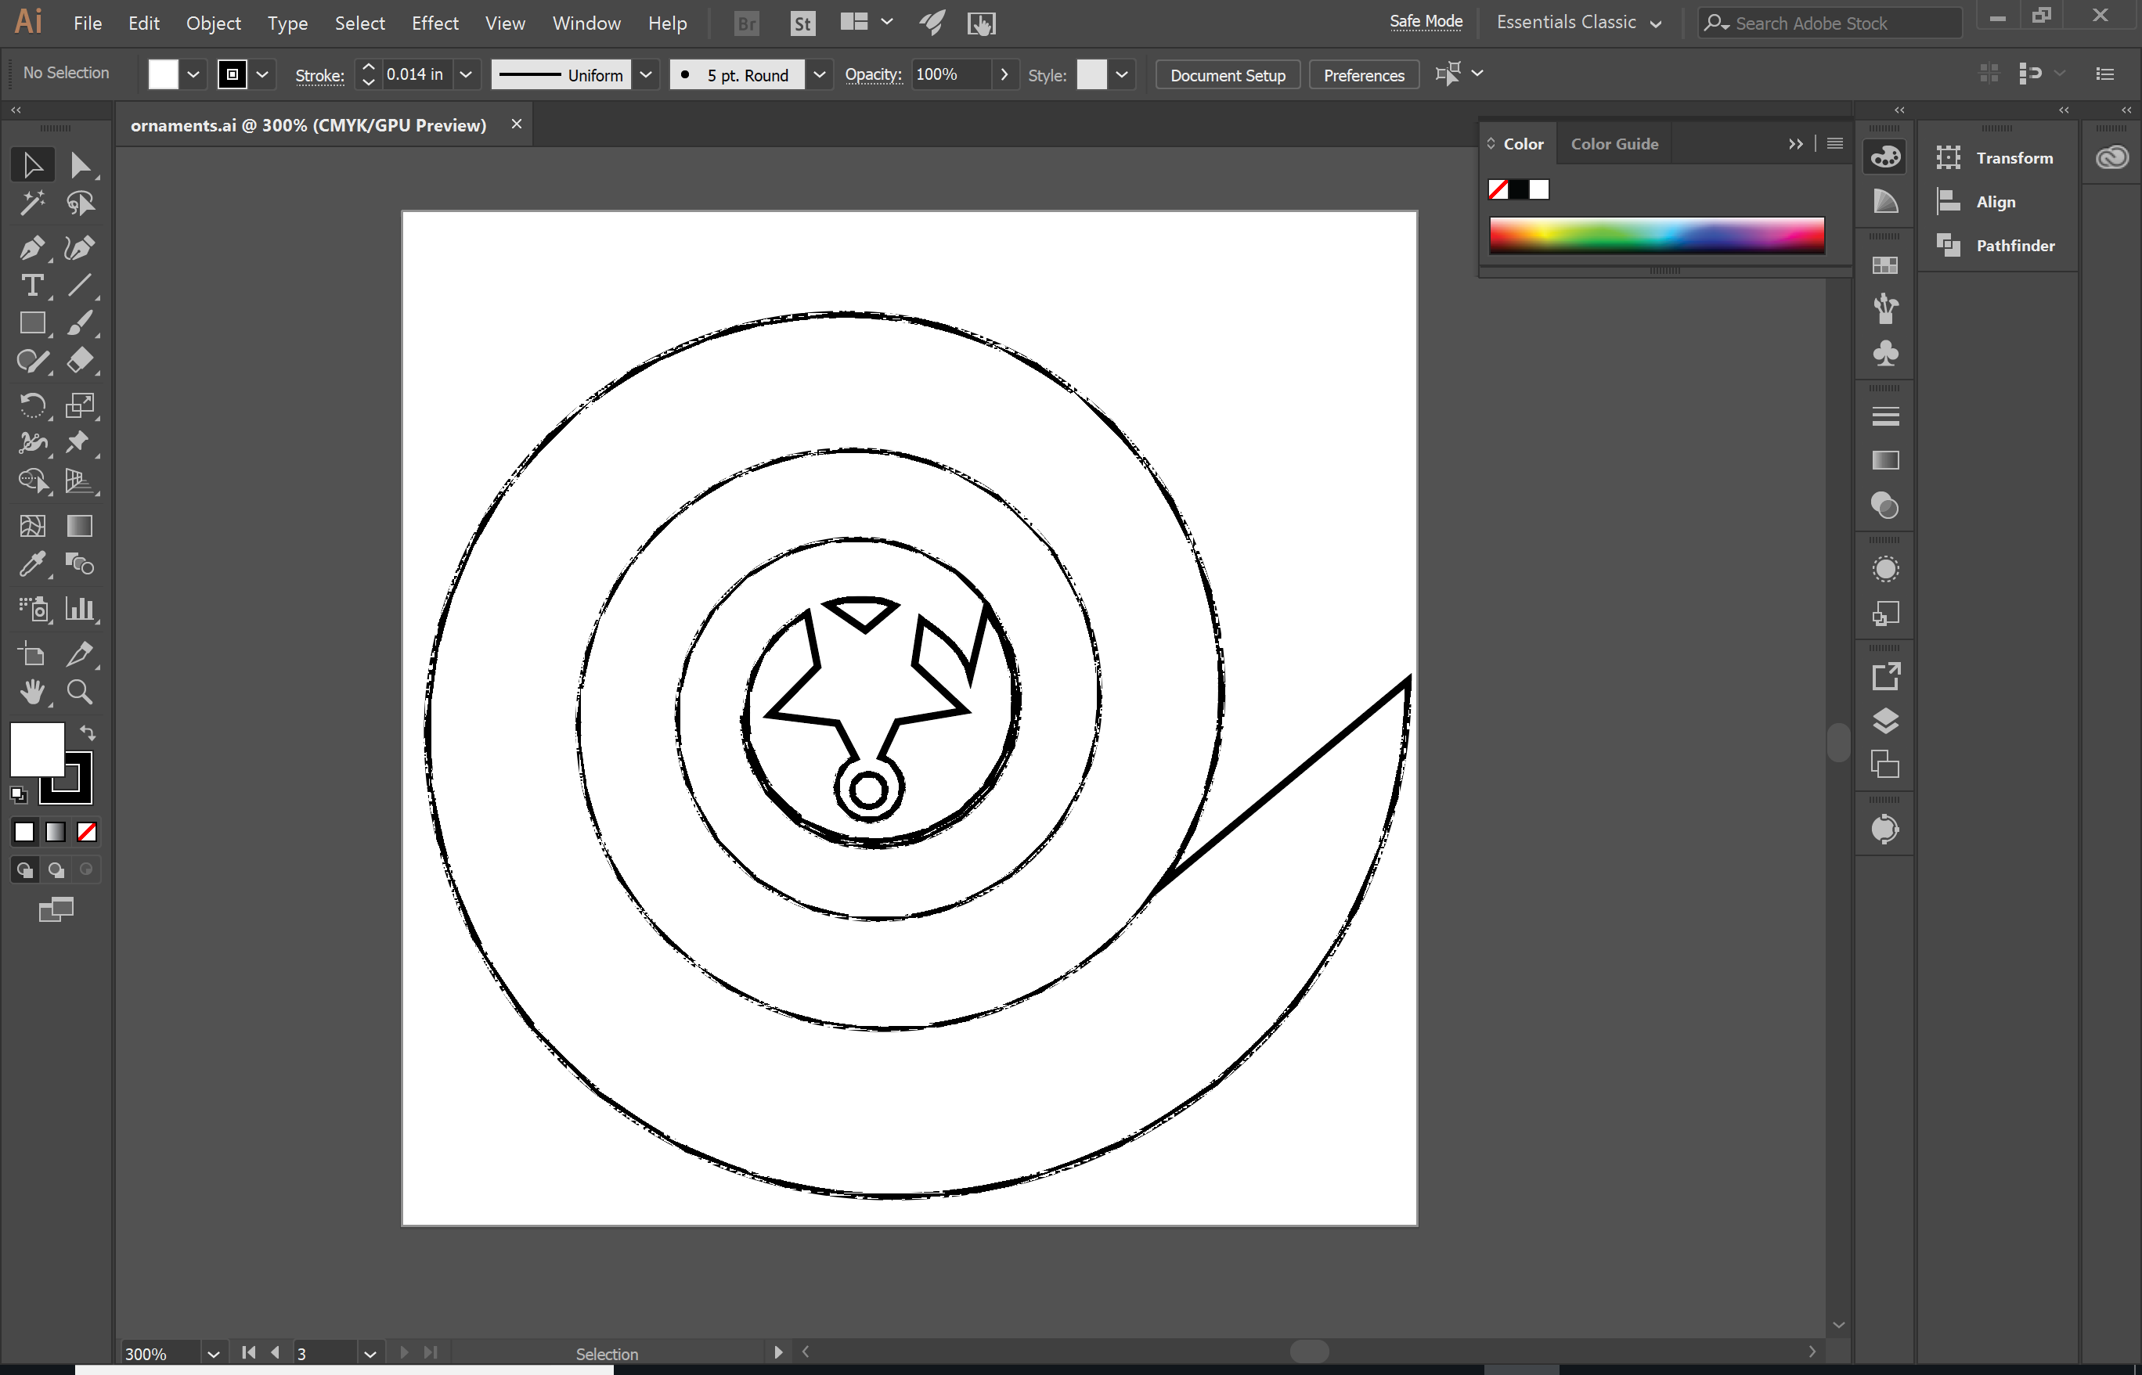
Task: Pick the Blend tool
Action: point(80,564)
